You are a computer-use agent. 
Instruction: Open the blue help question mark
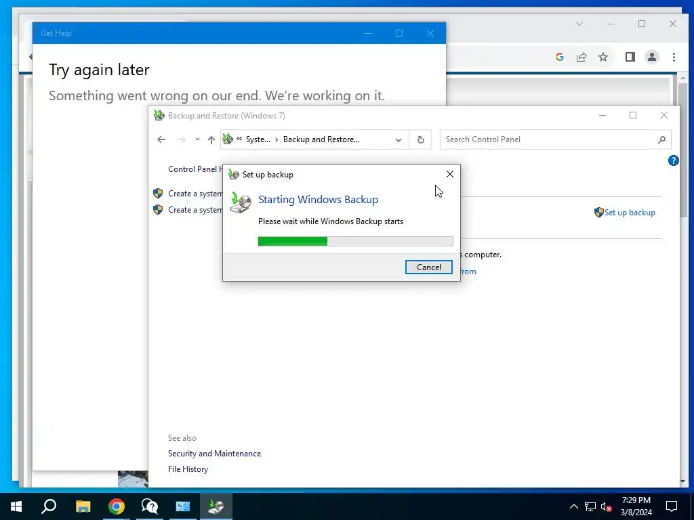(x=673, y=160)
